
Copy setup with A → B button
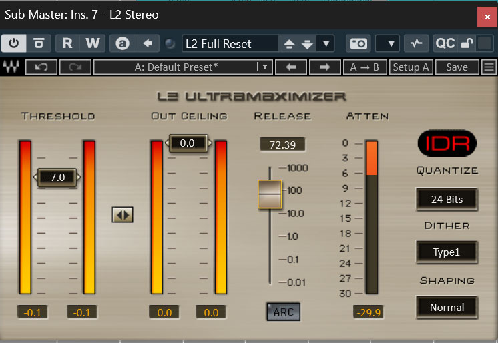click(x=365, y=67)
